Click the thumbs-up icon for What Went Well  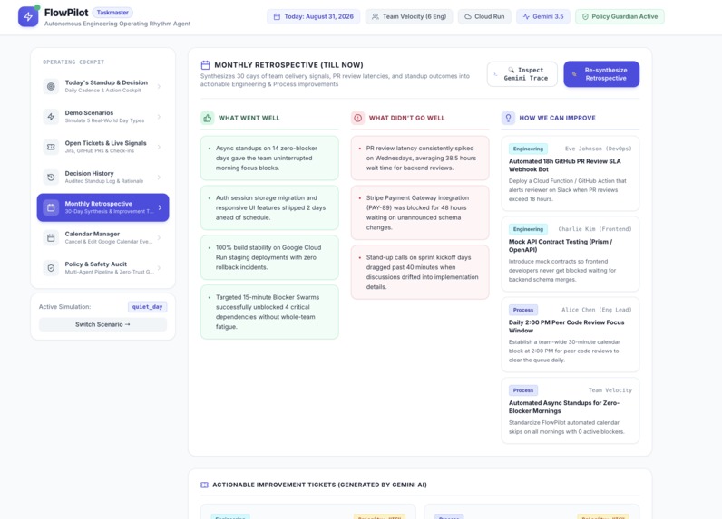pos(208,118)
